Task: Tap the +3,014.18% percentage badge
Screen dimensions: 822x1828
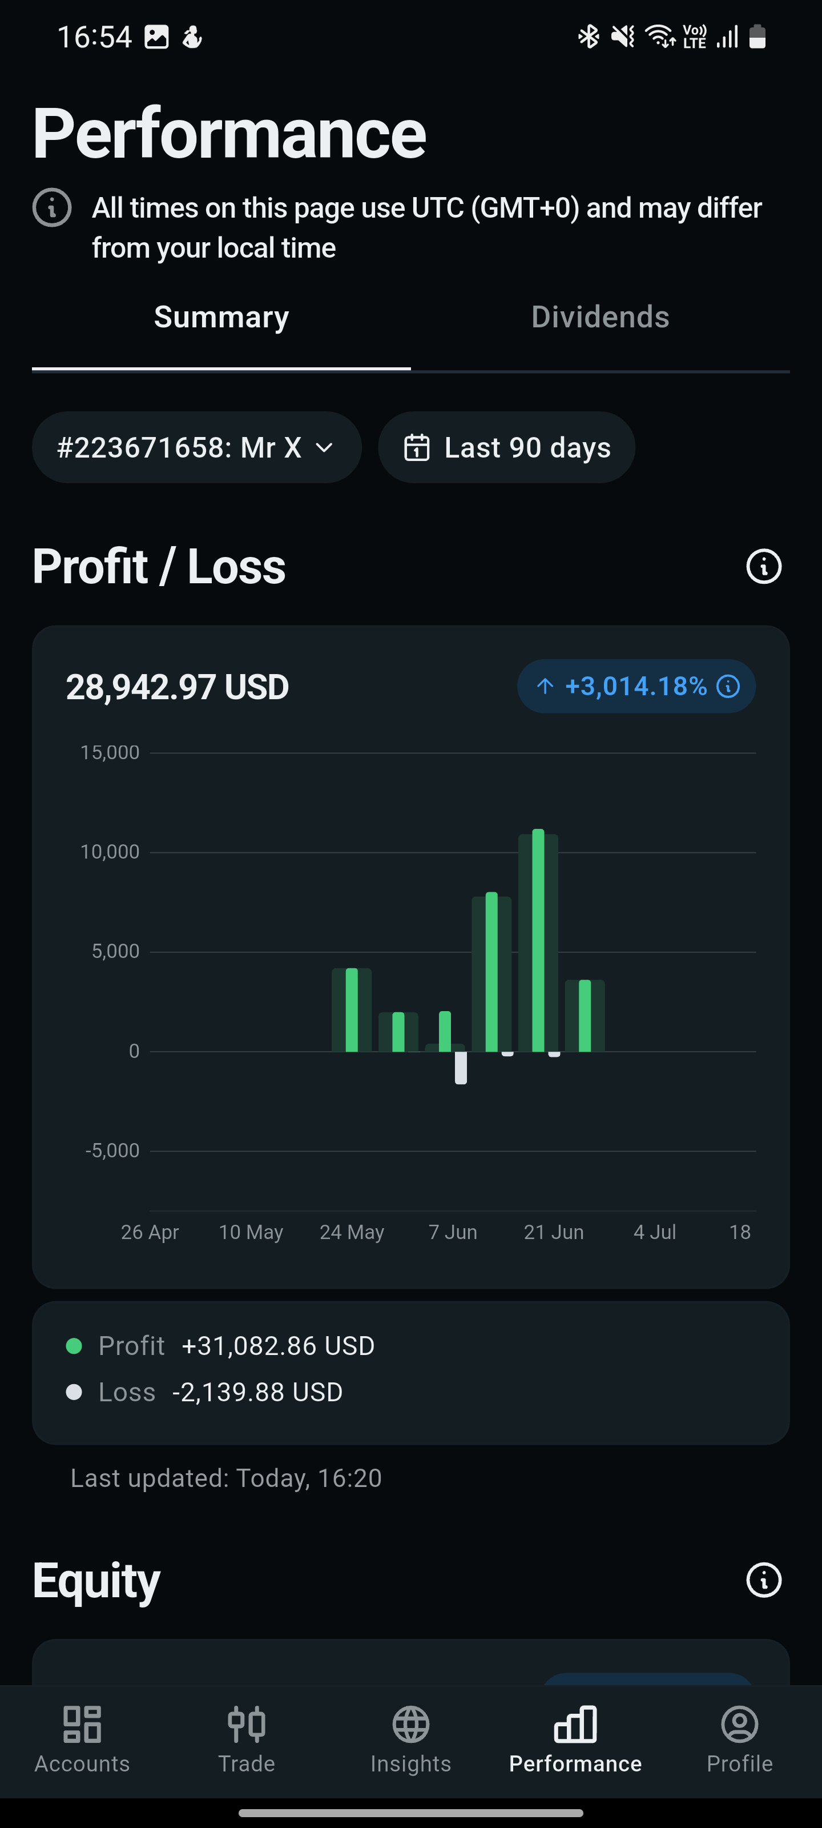Action: click(x=636, y=686)
